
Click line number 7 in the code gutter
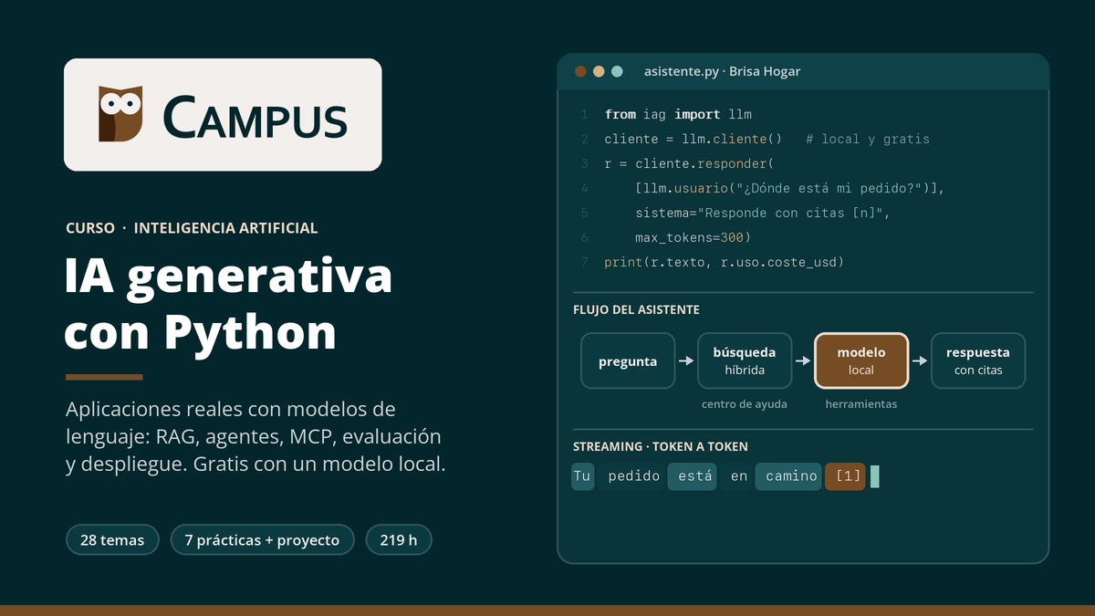(x=584, y=262)
